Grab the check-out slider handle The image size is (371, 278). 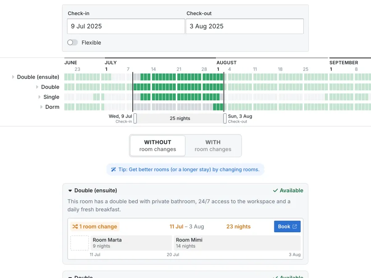pyautogui.click(x=225, y=118)
